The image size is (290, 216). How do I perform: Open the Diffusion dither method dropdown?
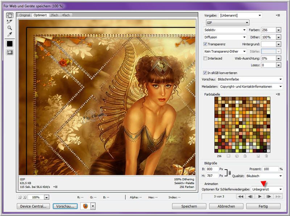[x=225, y=37]
